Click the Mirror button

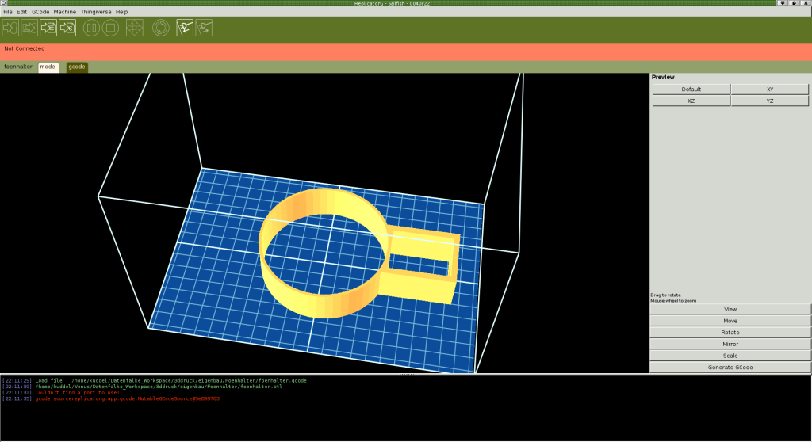pyautogui.click(x=730, y=345)
